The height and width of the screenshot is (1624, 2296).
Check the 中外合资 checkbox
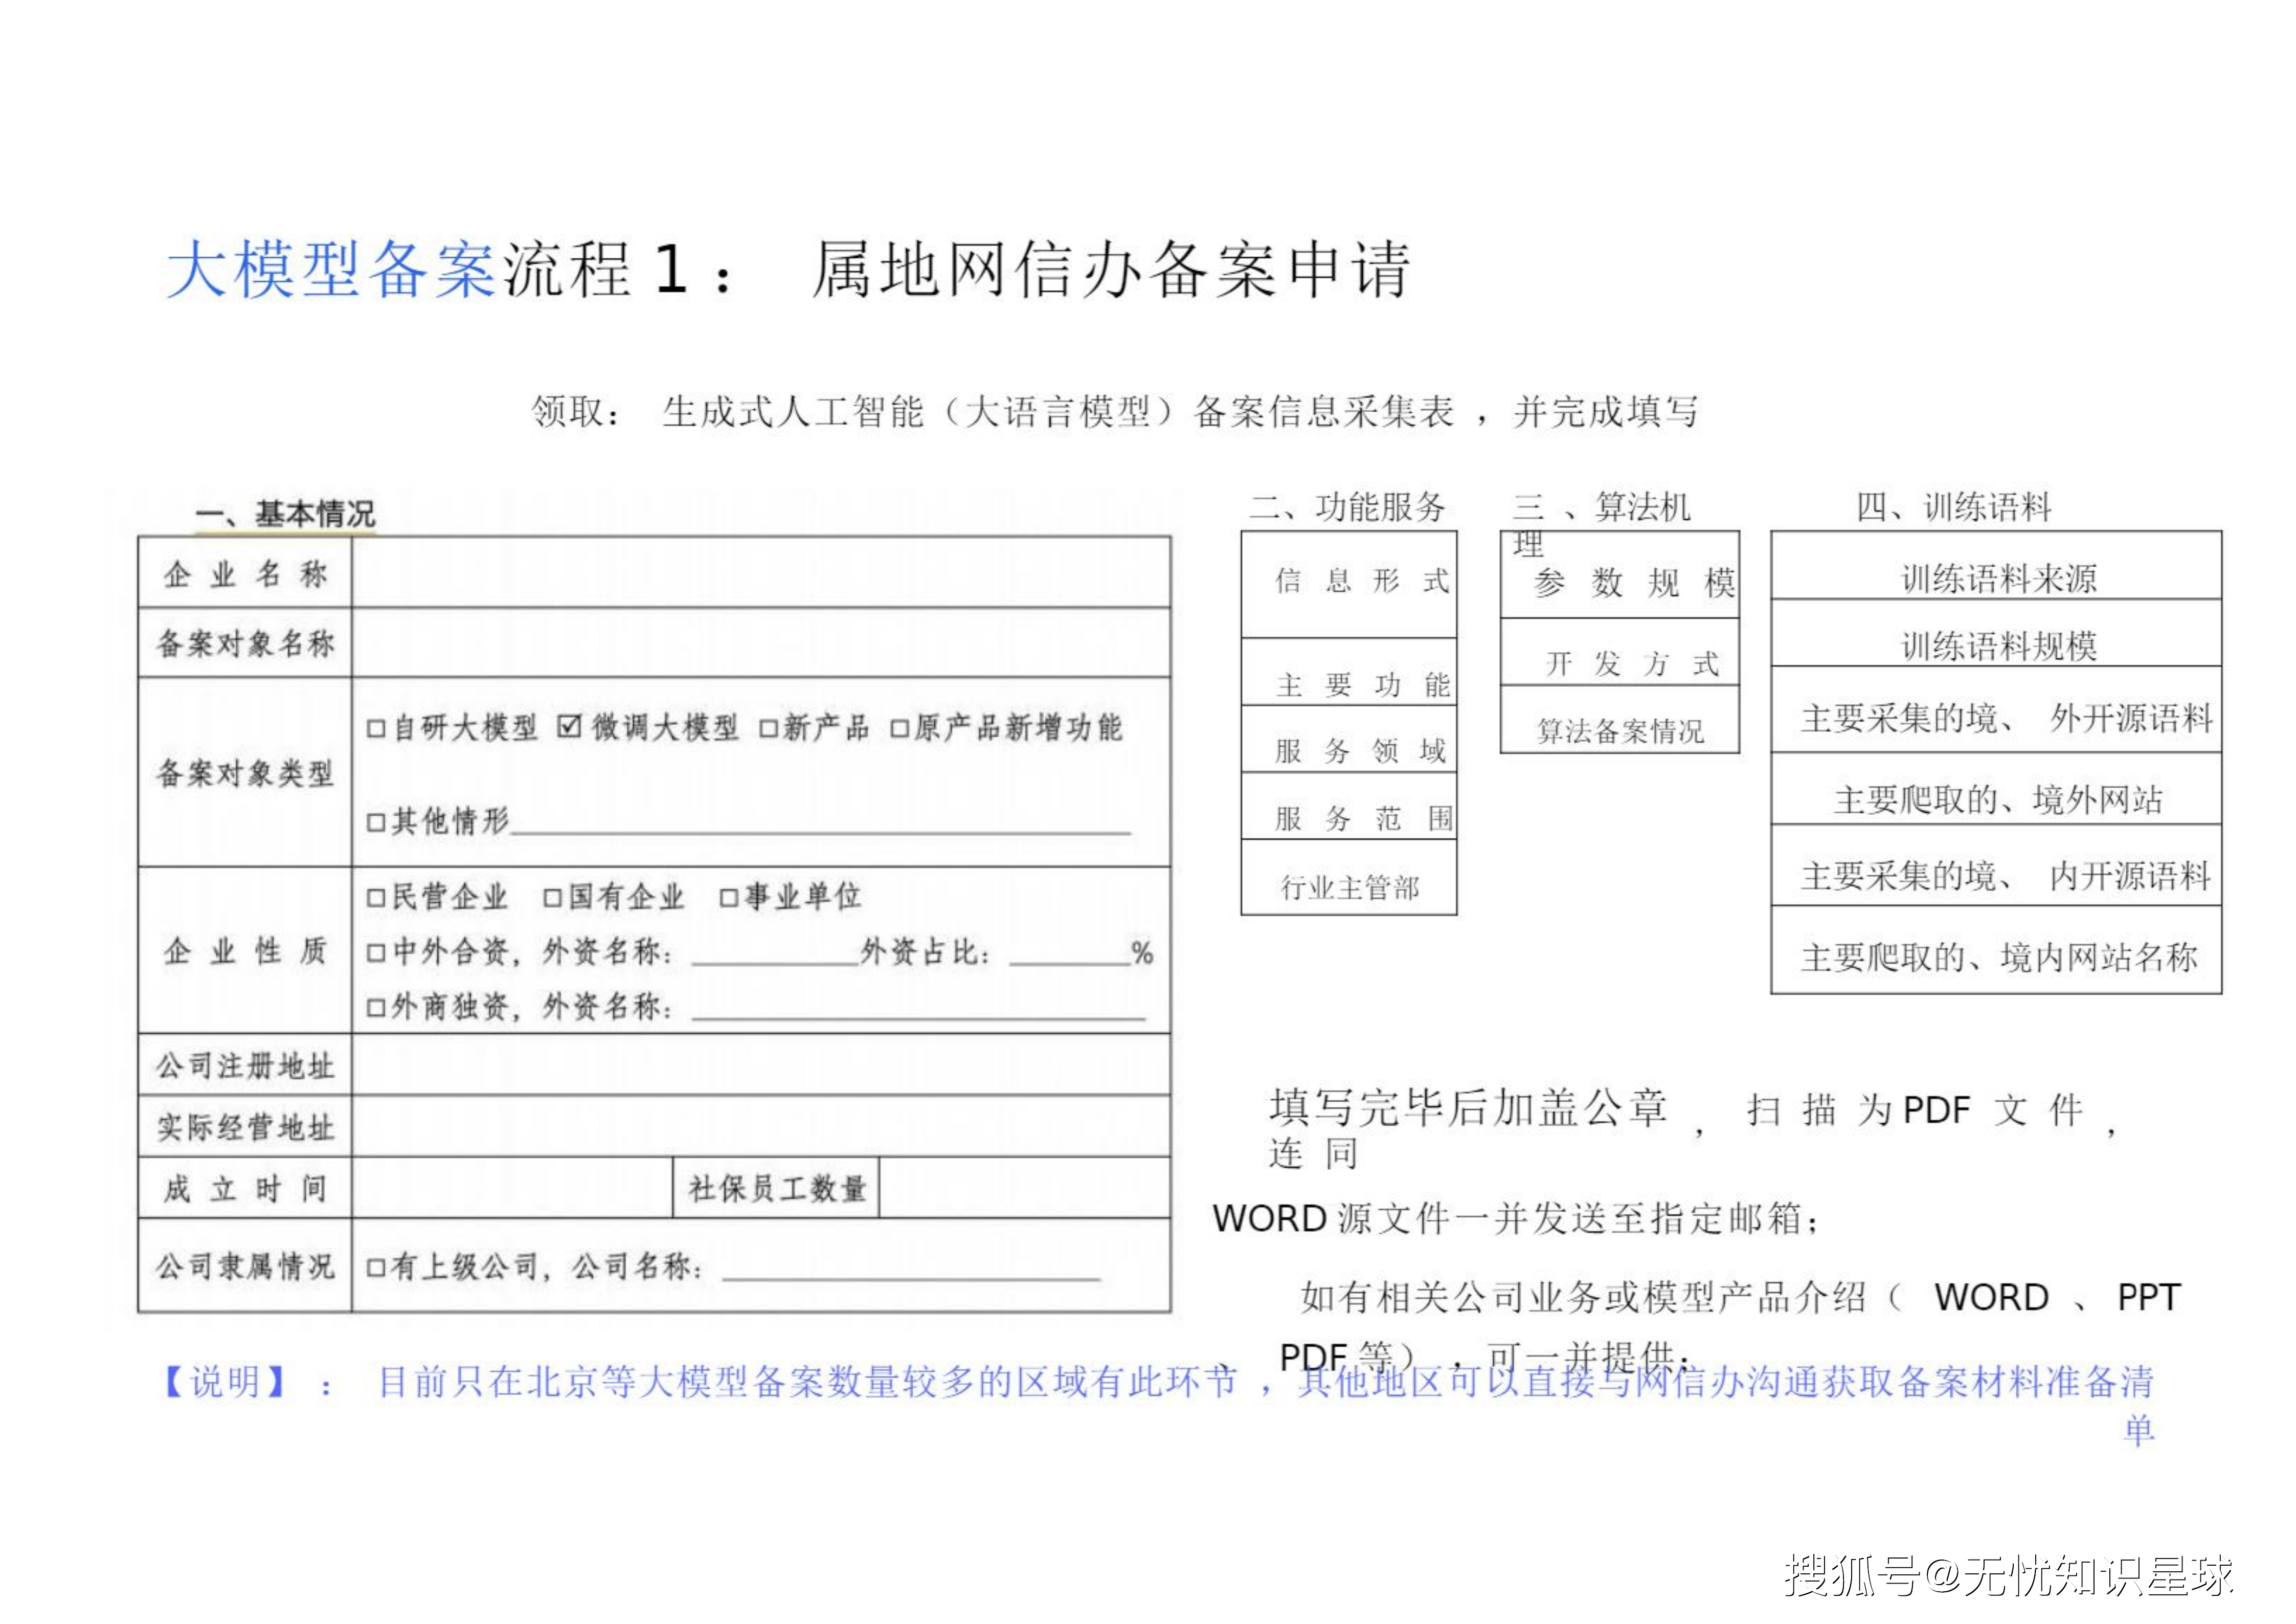tap(376, 953)
